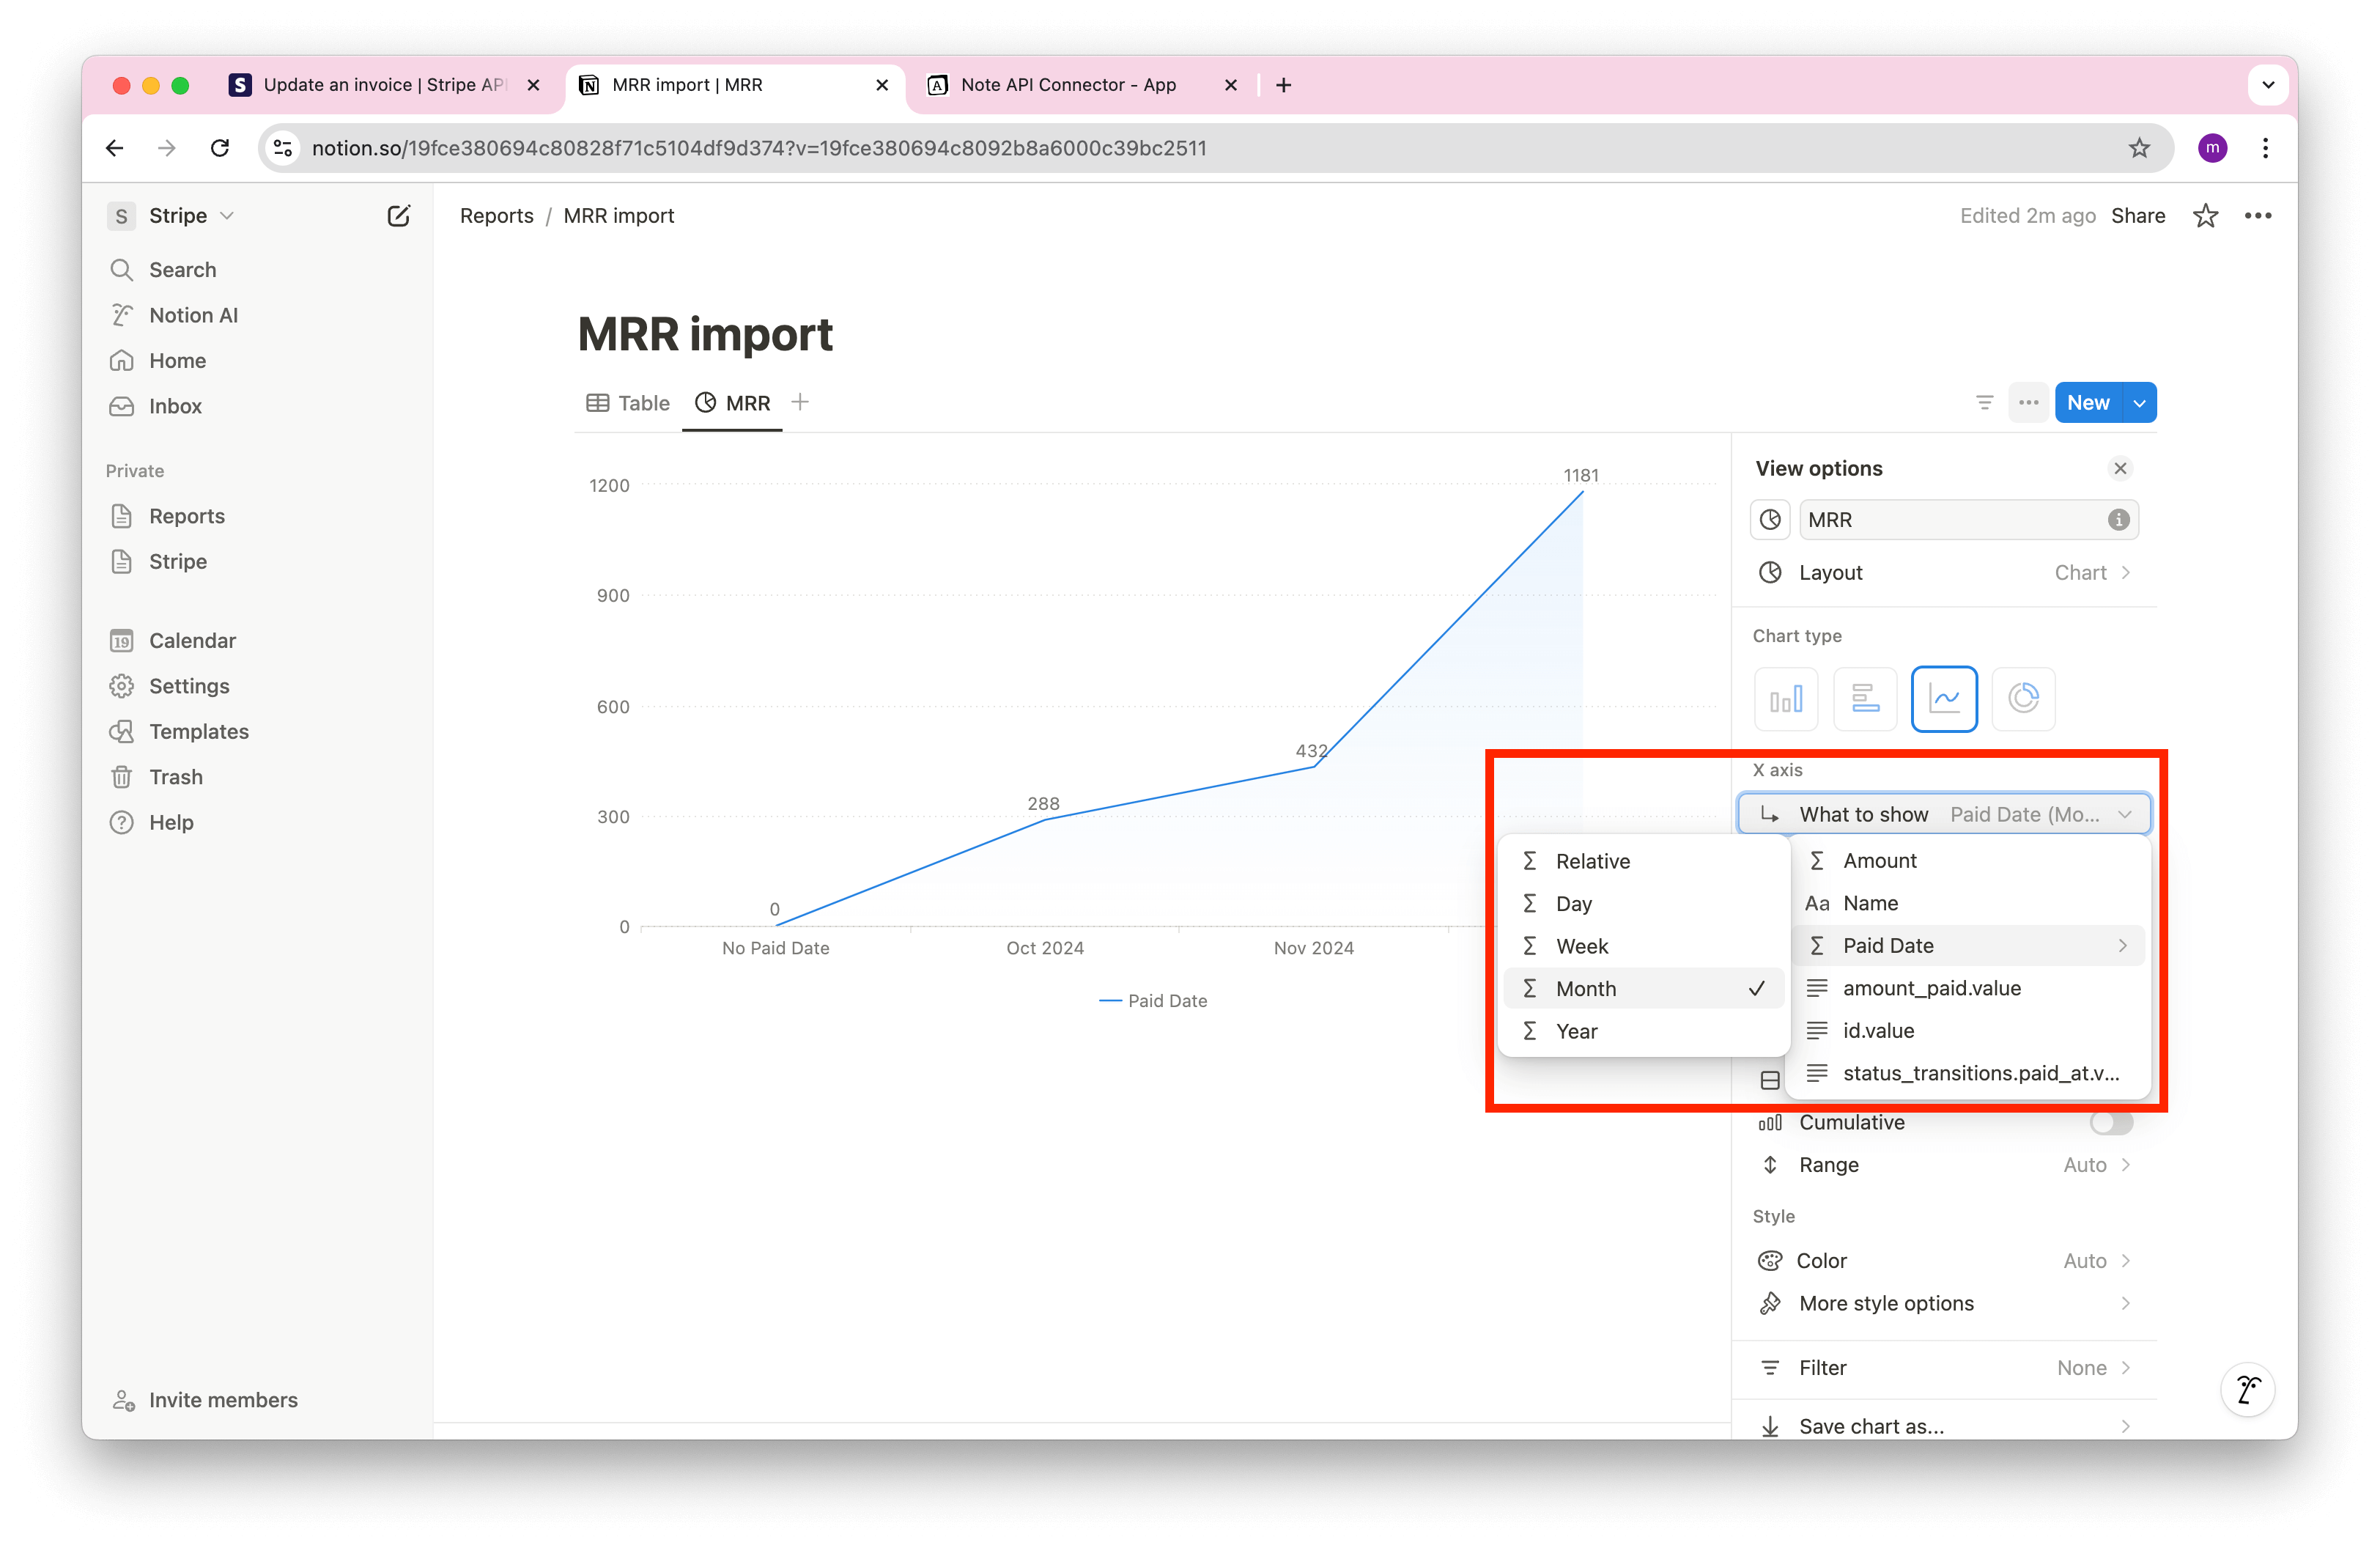Go back in browser history
This screenshot has height=1548, width=2380.
(x=115, y=148)
